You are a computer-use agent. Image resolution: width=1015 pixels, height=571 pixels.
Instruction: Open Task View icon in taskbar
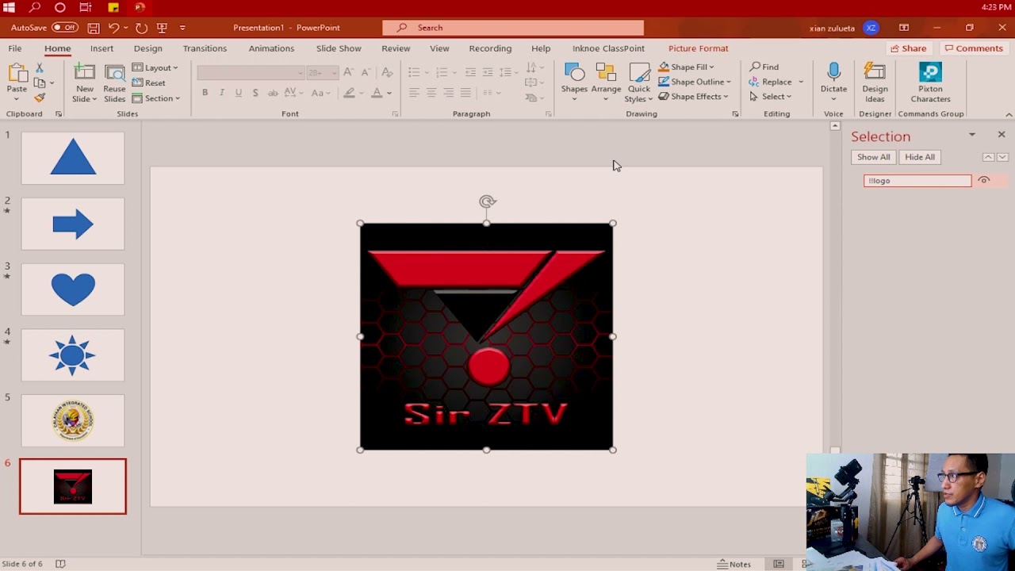tap(86, 7)
